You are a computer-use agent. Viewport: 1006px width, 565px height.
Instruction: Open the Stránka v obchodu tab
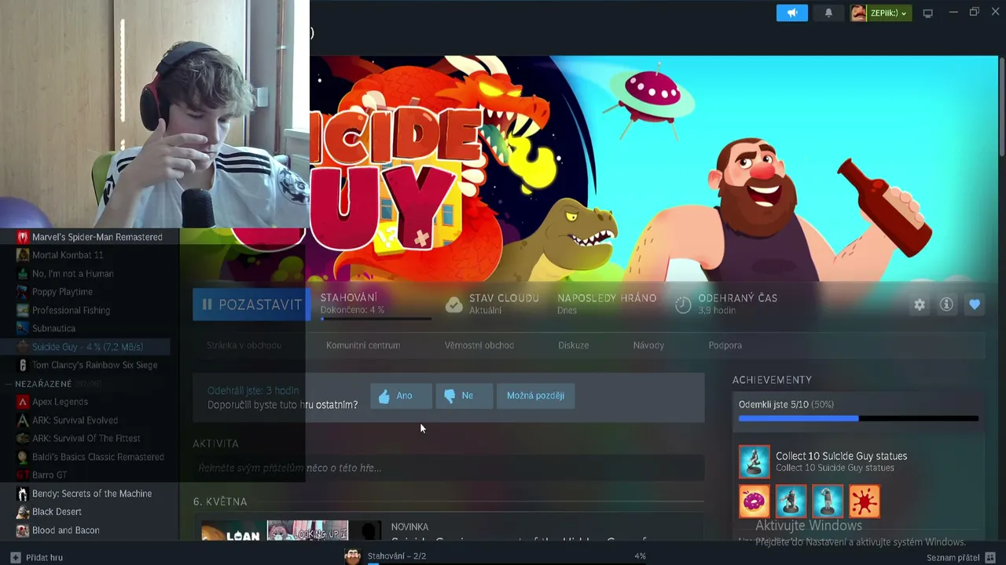click(x=244, y=345)
